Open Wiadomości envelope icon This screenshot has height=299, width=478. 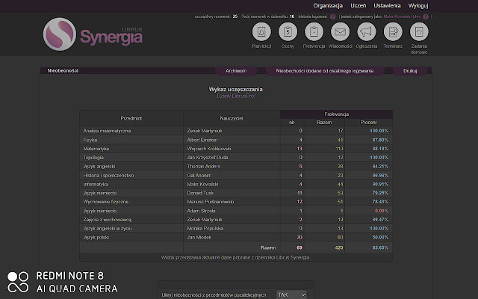coord(341,31)
